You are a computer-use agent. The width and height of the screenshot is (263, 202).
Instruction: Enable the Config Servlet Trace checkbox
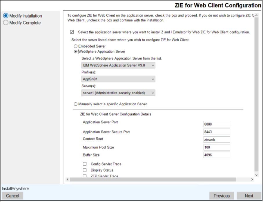85,164
